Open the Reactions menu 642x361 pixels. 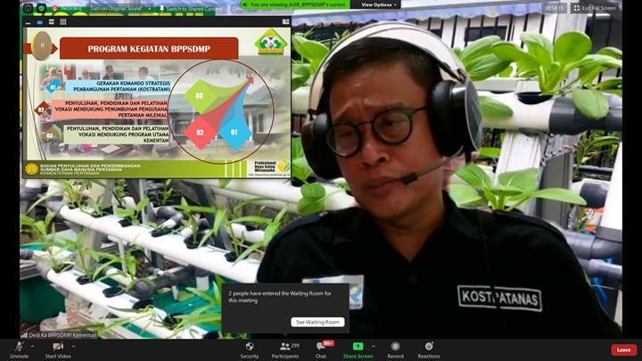pyautogui.click(x=429, y=350)
